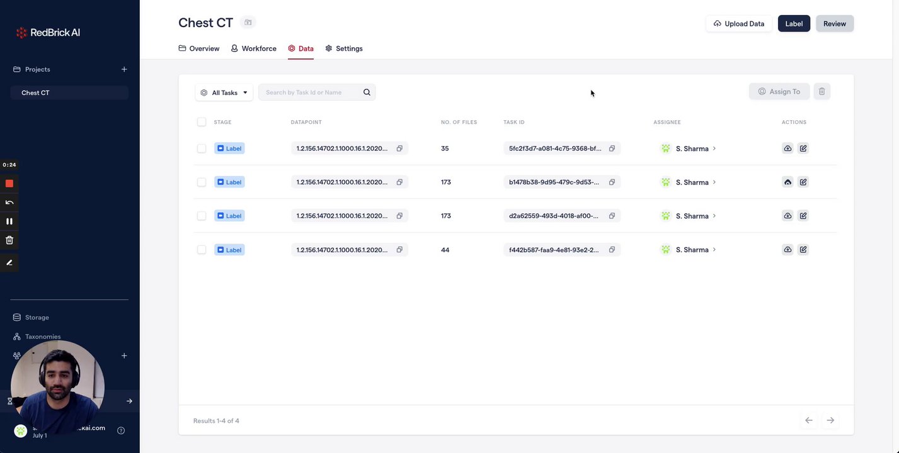Click the "Results 1-4 of 4" text
The width and height of the screenshot is (899, 453).
216,421
